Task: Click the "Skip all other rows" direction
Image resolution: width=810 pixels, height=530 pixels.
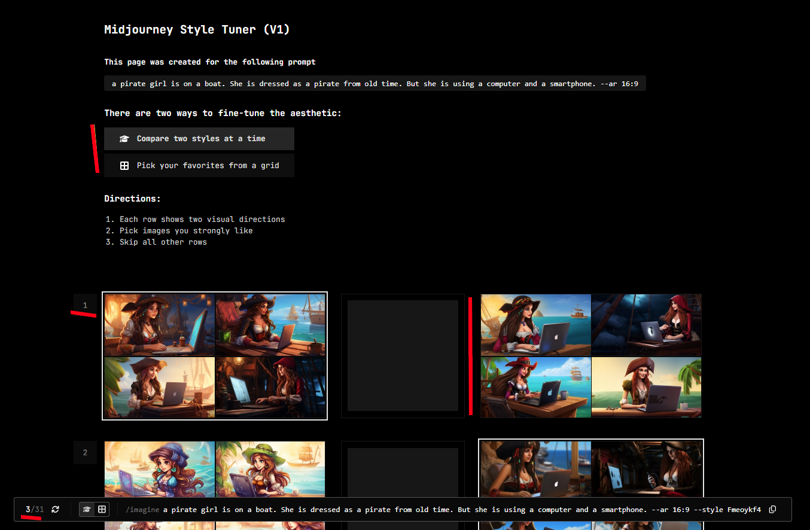Action: click(x=163, y=242)
